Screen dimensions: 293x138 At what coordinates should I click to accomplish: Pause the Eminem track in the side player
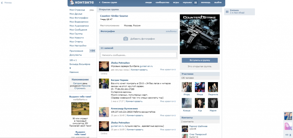pyautogui.click(x=227, y=12)
